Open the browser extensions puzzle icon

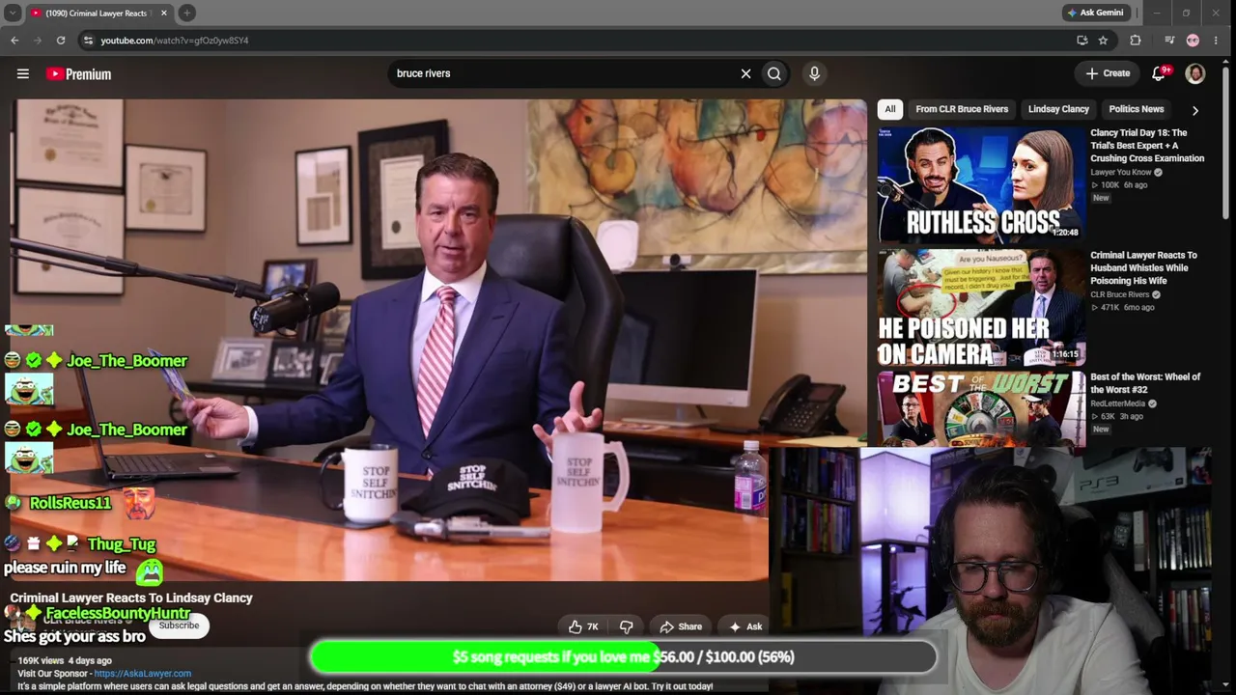click(x=1136, y=41)
